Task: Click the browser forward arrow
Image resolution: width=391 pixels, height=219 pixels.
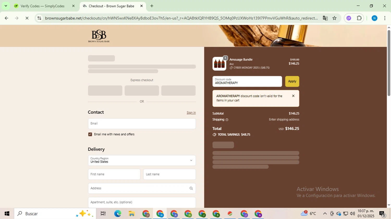Action: 17,18
